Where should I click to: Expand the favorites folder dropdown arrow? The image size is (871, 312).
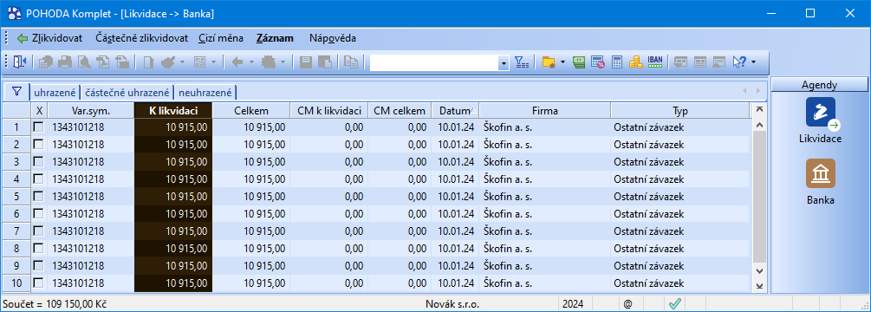562,62
